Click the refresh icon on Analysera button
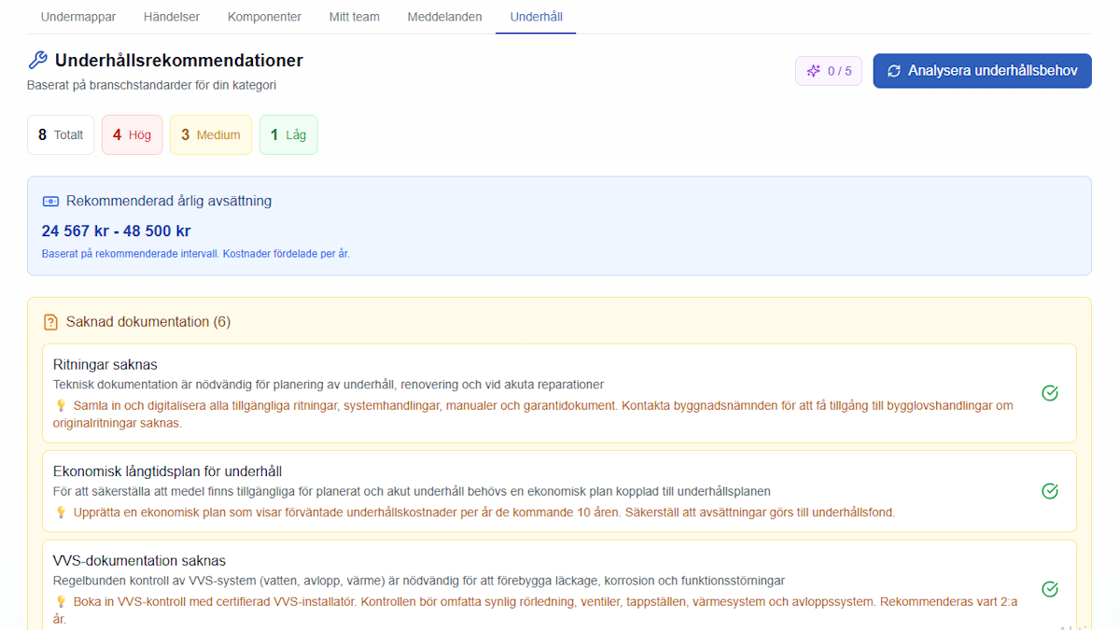Image resolution: width=1120 pixels, height=630 pixels. click(x=894, y=71)
